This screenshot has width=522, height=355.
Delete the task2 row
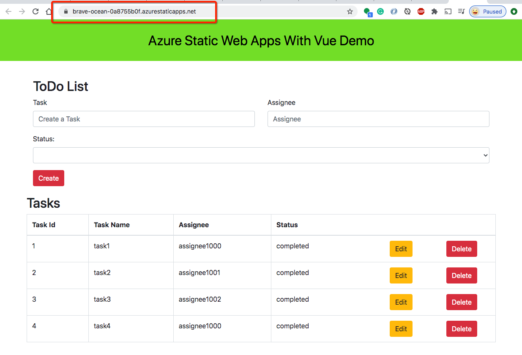pos(462,275)
